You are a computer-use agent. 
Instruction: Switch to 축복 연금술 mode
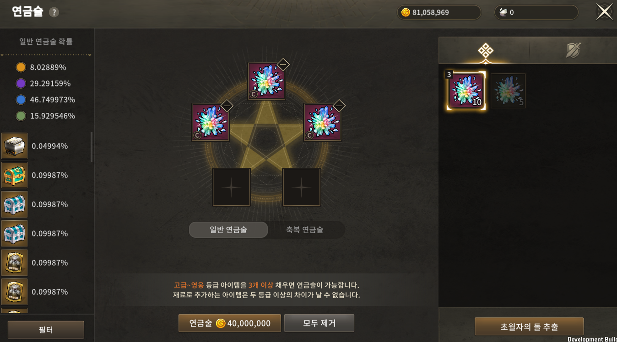[x=305, y=230]
